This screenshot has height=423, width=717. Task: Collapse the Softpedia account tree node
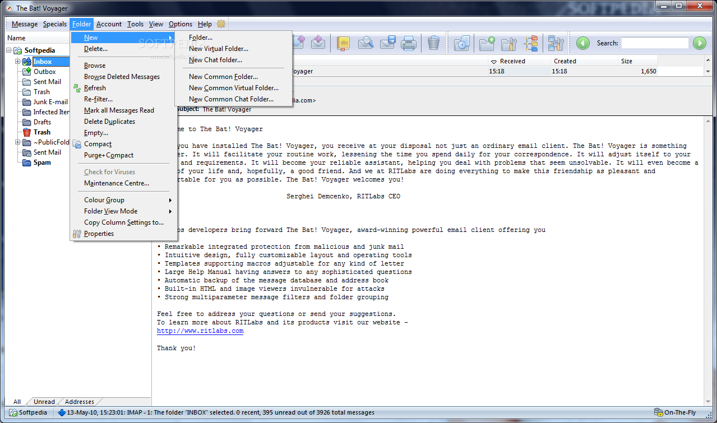pos(9,50)
